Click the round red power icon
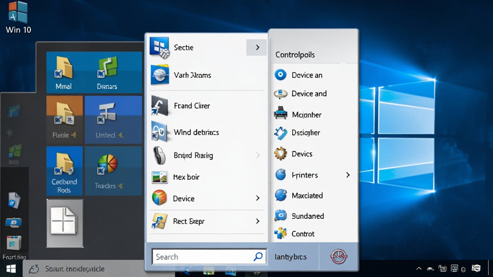Viewport: 493px width, 277px height. pyautogui.click(x=338, y=257)
